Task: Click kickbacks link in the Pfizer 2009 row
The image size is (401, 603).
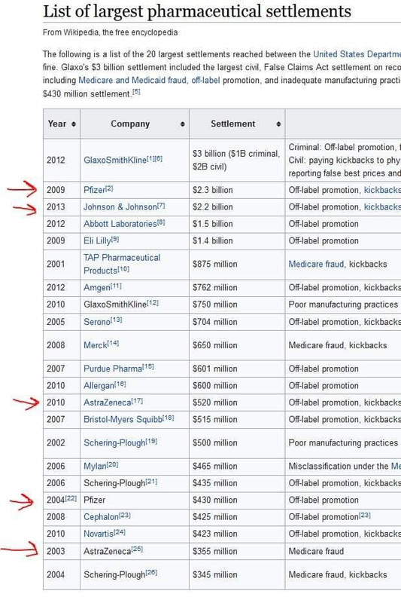Action: [381, 190]
